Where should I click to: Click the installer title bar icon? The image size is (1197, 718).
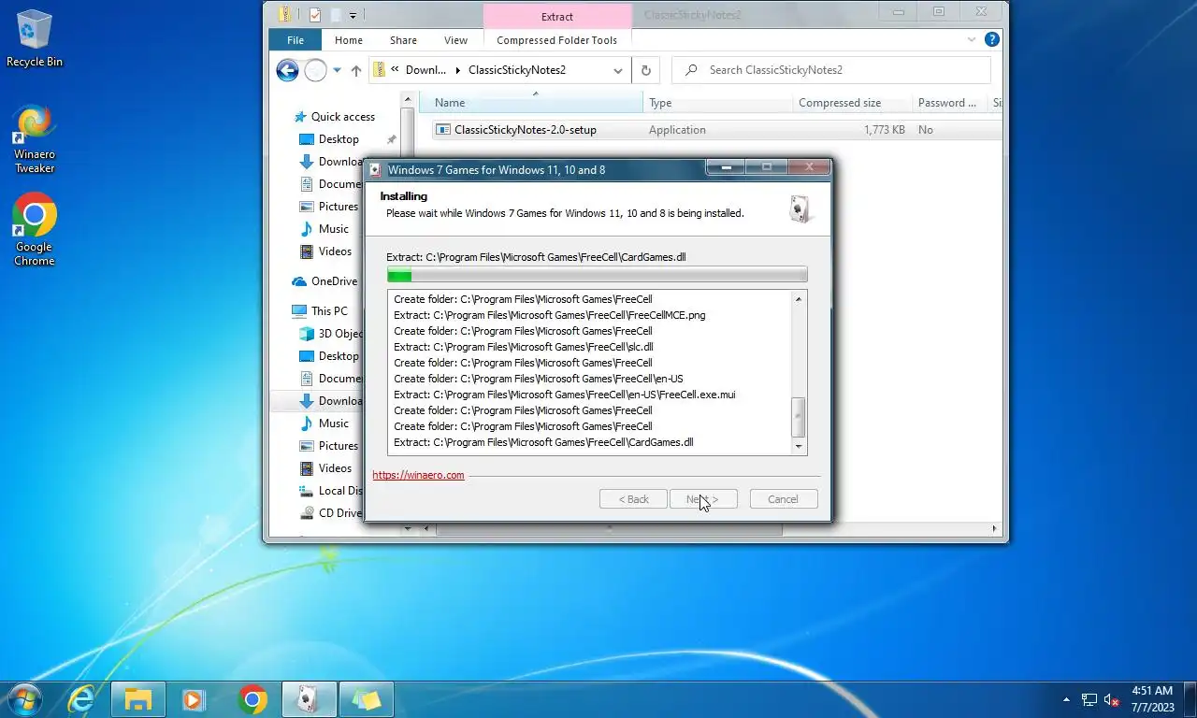tap(375, 169)
